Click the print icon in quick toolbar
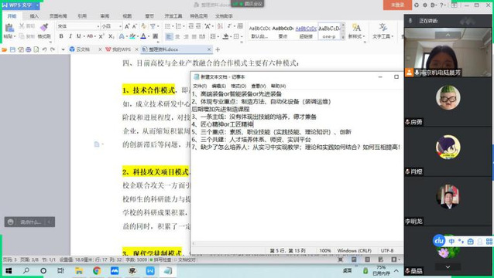This screenshot has width=494, height=278. click(29, 49)
